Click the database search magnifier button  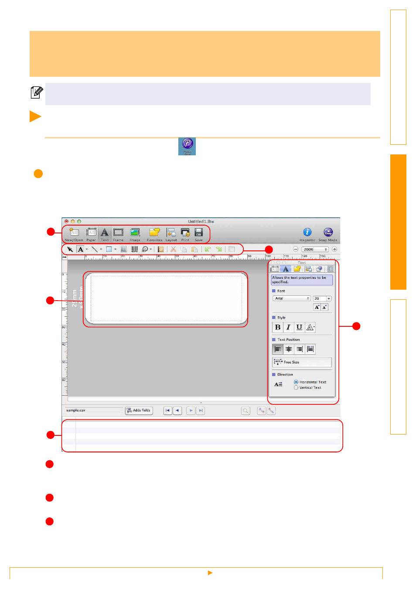(x=246, y=411)
